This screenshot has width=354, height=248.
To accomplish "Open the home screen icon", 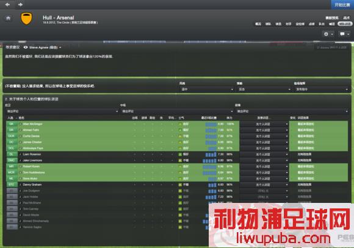I will 8,18.
